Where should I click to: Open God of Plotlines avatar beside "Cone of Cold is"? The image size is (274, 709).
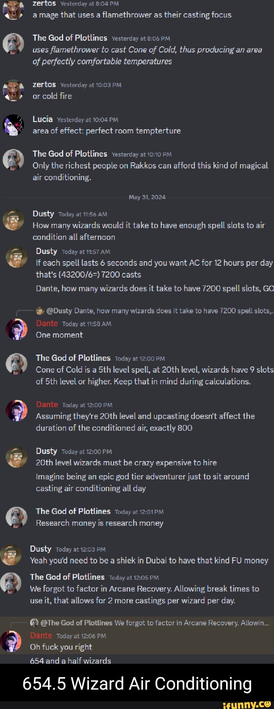click(x=17, y=364)
